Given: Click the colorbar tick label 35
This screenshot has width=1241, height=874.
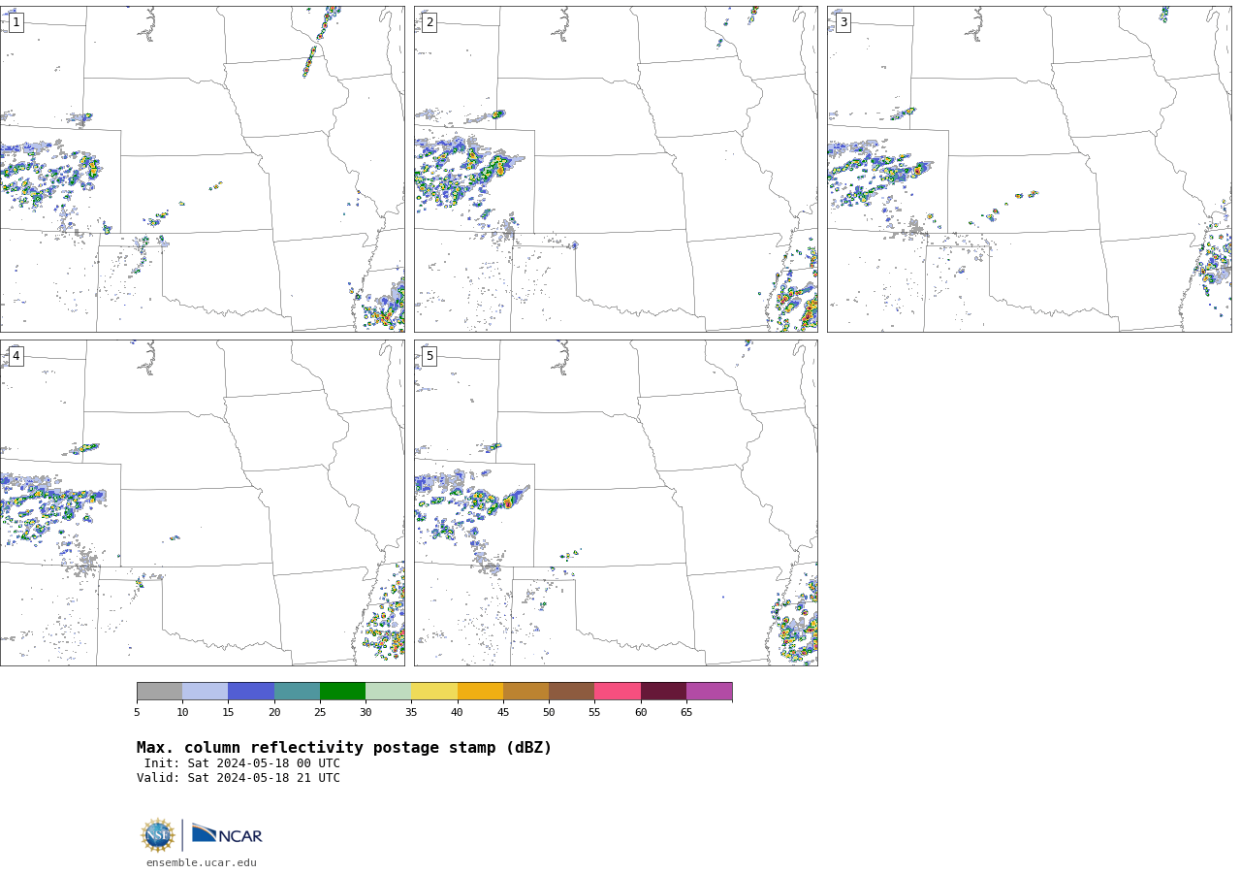Looking at the screenshot, I should click(x=411, y=713).
